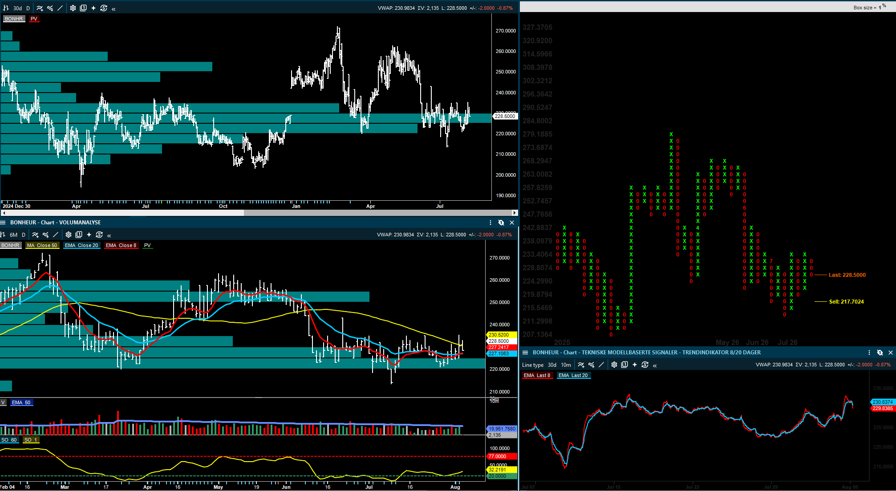Open 30d period dropdown in TRENDINDIKATOR chart

[552, 365]
